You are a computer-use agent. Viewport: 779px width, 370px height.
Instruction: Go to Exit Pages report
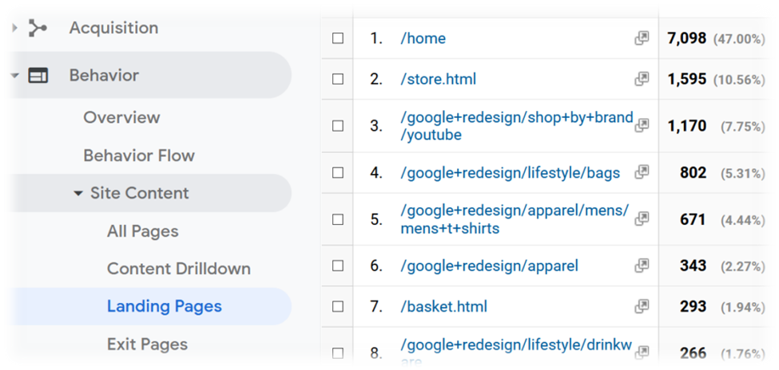pyautogui.click(x=147, y=344)
